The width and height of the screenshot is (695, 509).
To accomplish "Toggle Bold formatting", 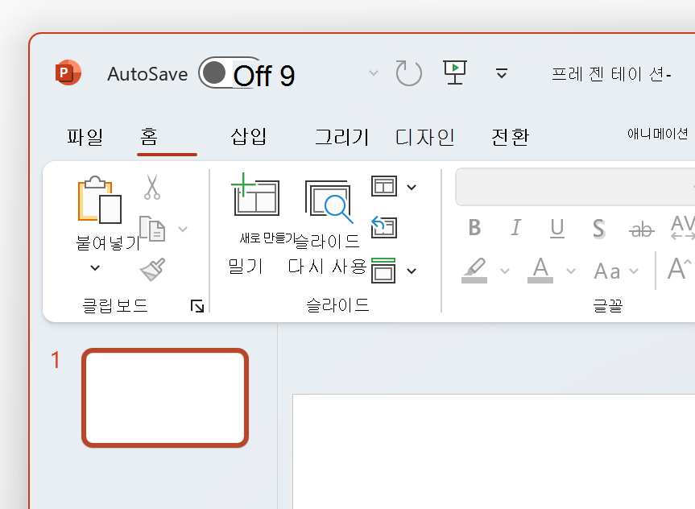I will [474, 228].
